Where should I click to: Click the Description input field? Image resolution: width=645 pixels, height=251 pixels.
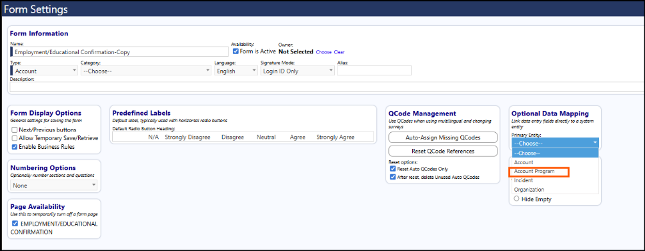coord(327,87)
